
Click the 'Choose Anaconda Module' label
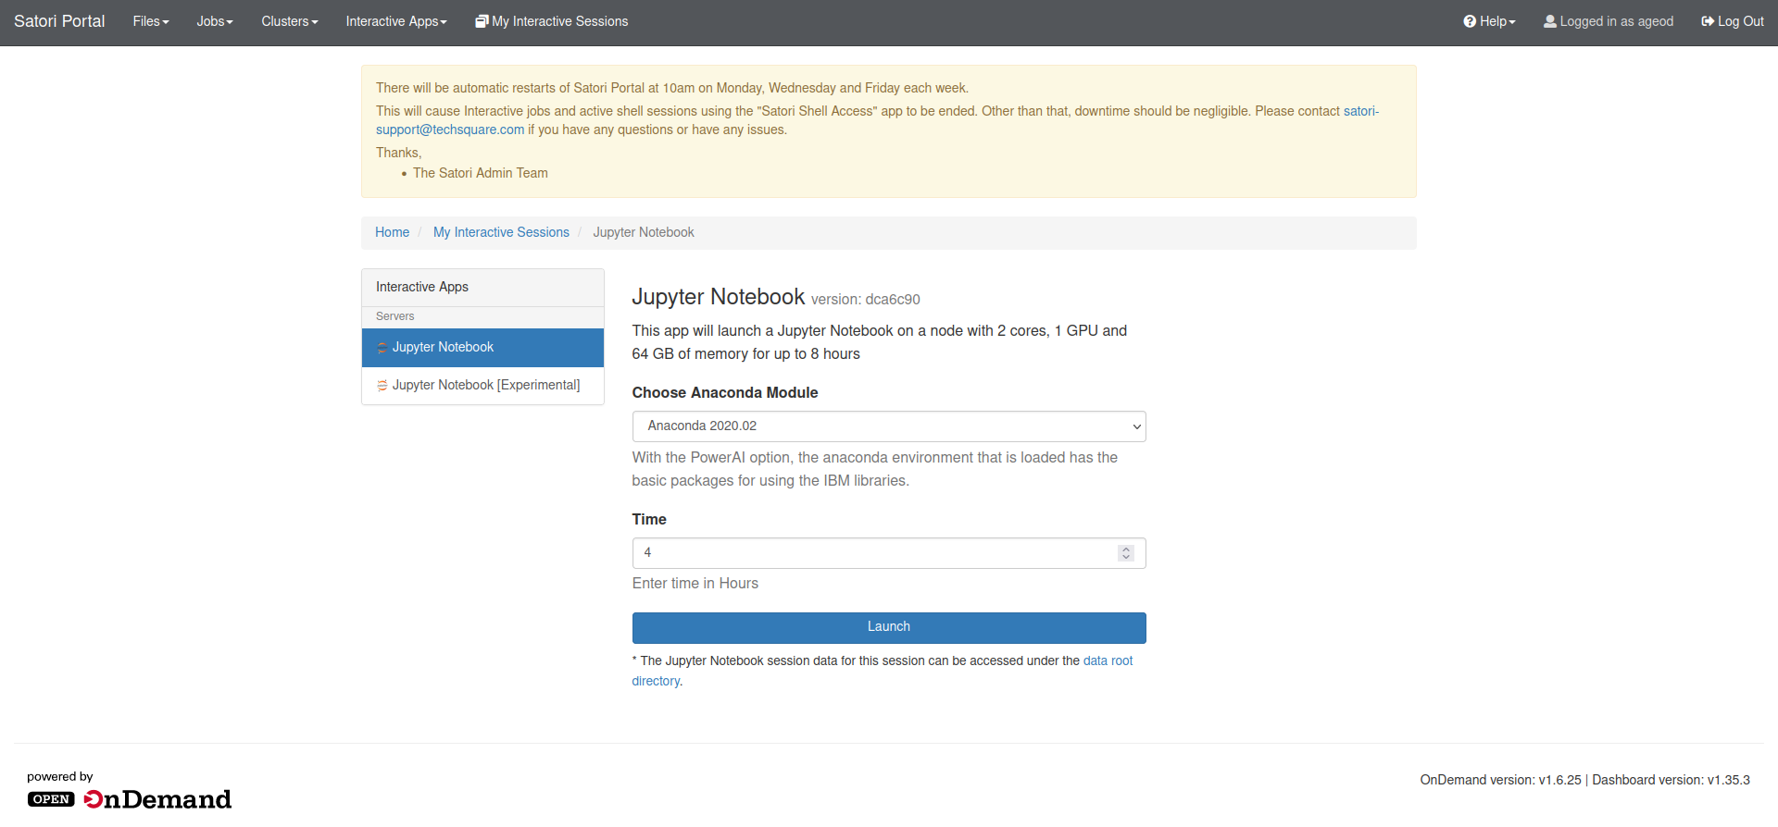[725, 393]
